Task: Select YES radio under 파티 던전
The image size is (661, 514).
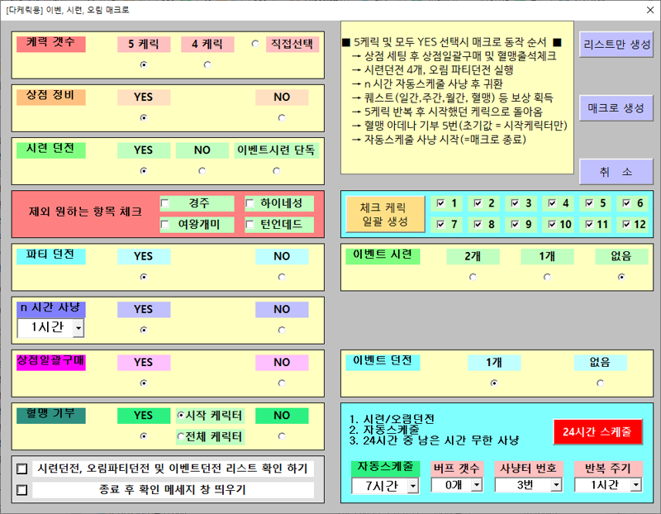Action: tap(144, 277)
